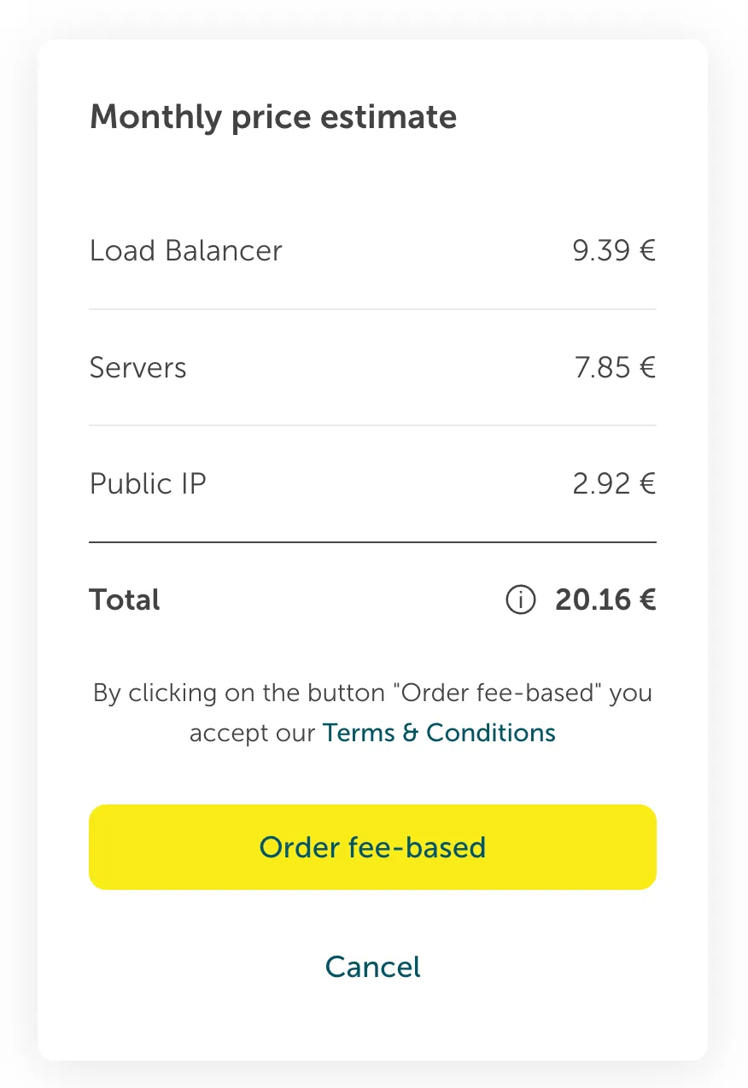Click the bold Total label
This screenshot has height=1088, width=748.
click(125, 600)
